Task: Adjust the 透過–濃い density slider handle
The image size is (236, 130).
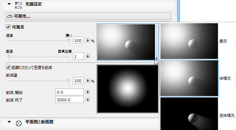Action: 69,41
